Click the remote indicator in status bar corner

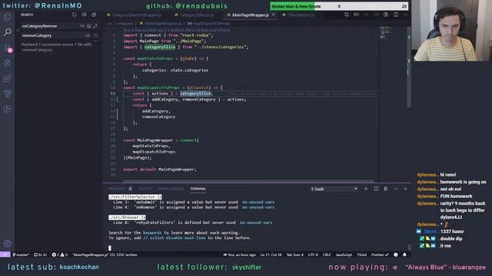5,255
